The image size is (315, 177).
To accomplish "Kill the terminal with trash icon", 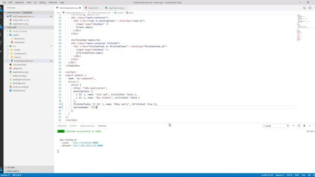I will coord(304,126).
